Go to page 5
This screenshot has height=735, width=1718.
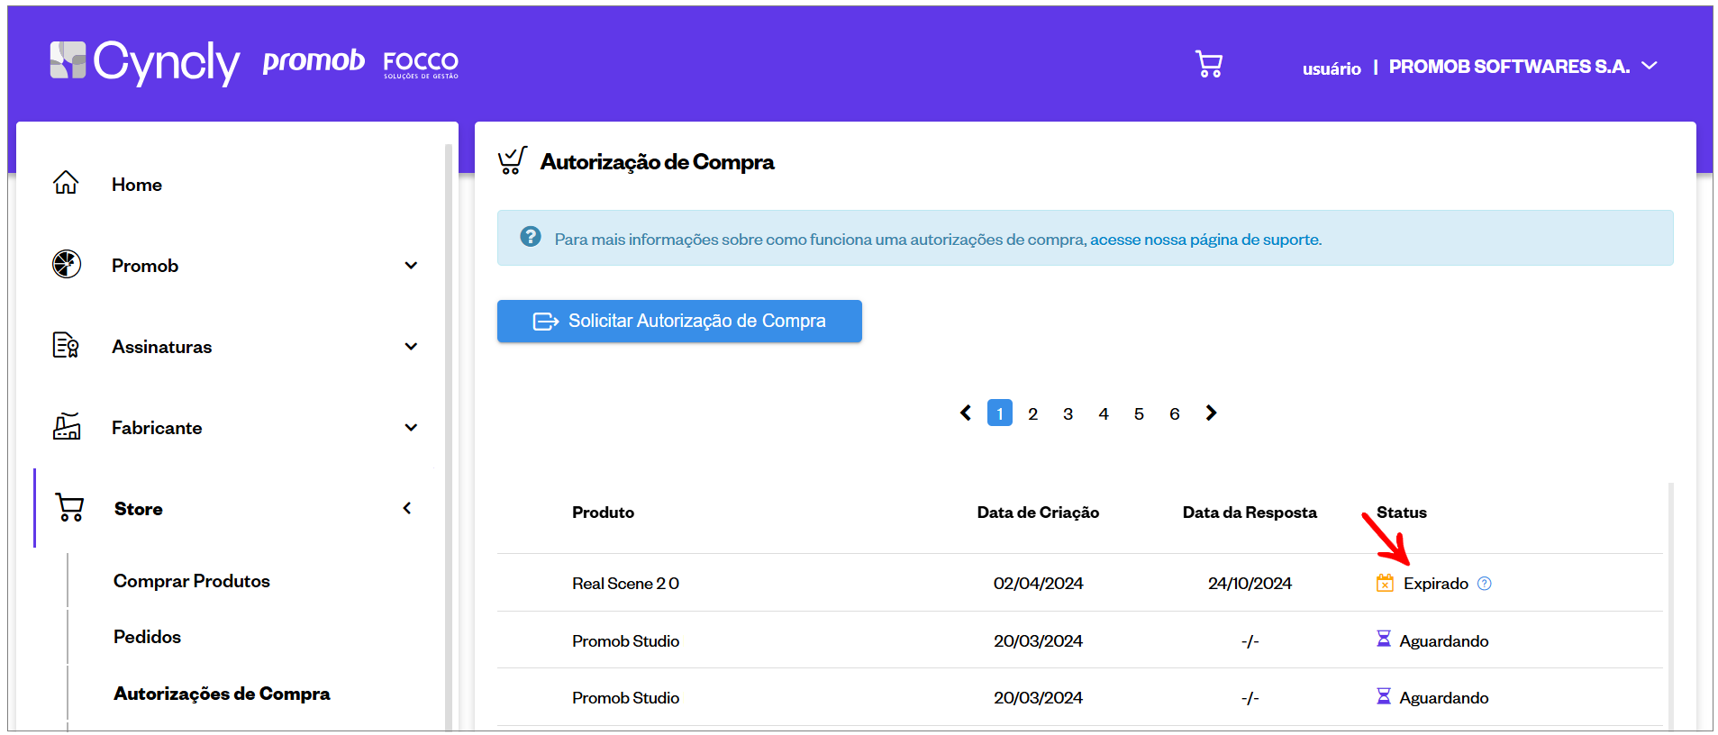[1139, 413]
